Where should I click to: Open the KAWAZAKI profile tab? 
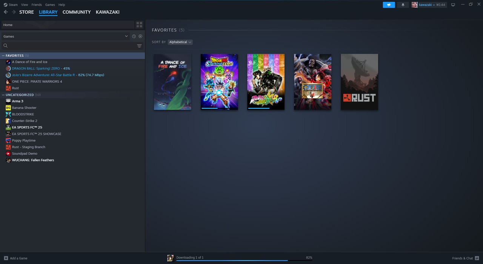coord(108,12)
